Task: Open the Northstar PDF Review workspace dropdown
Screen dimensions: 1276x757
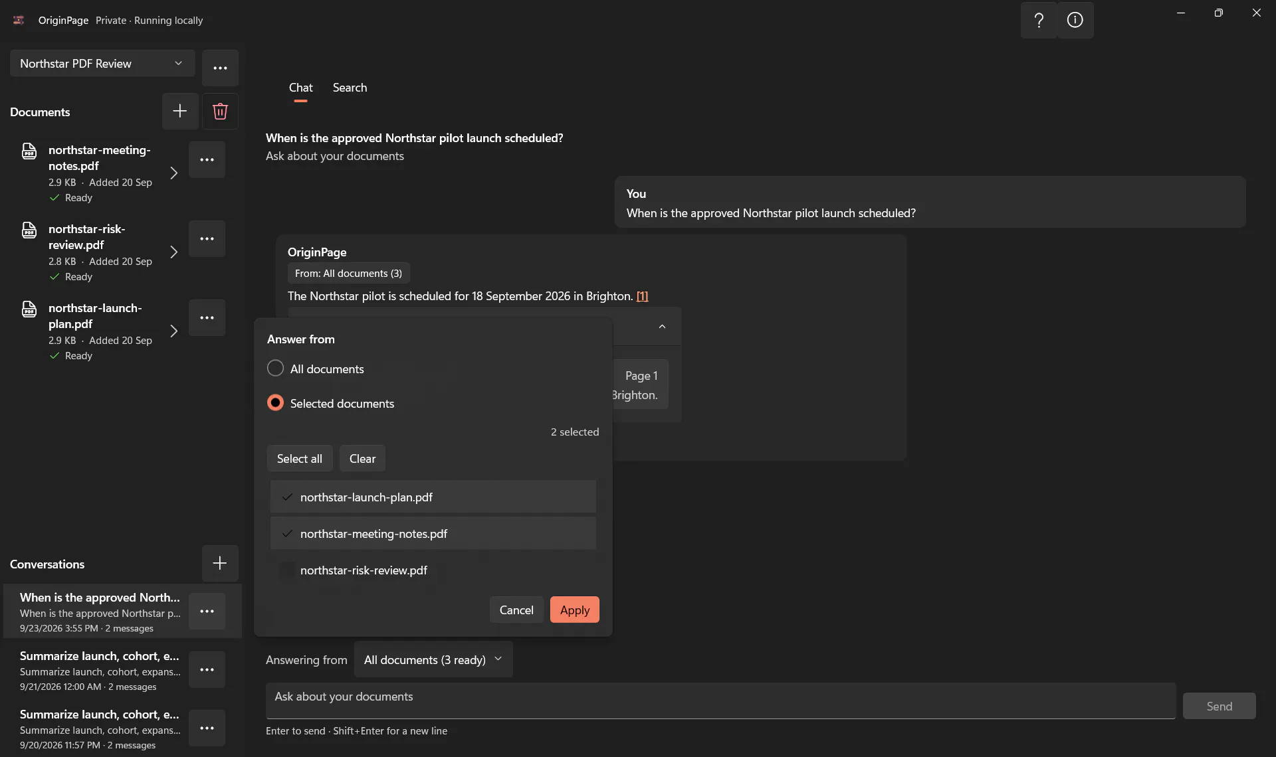Action: (x=102, y=63)
